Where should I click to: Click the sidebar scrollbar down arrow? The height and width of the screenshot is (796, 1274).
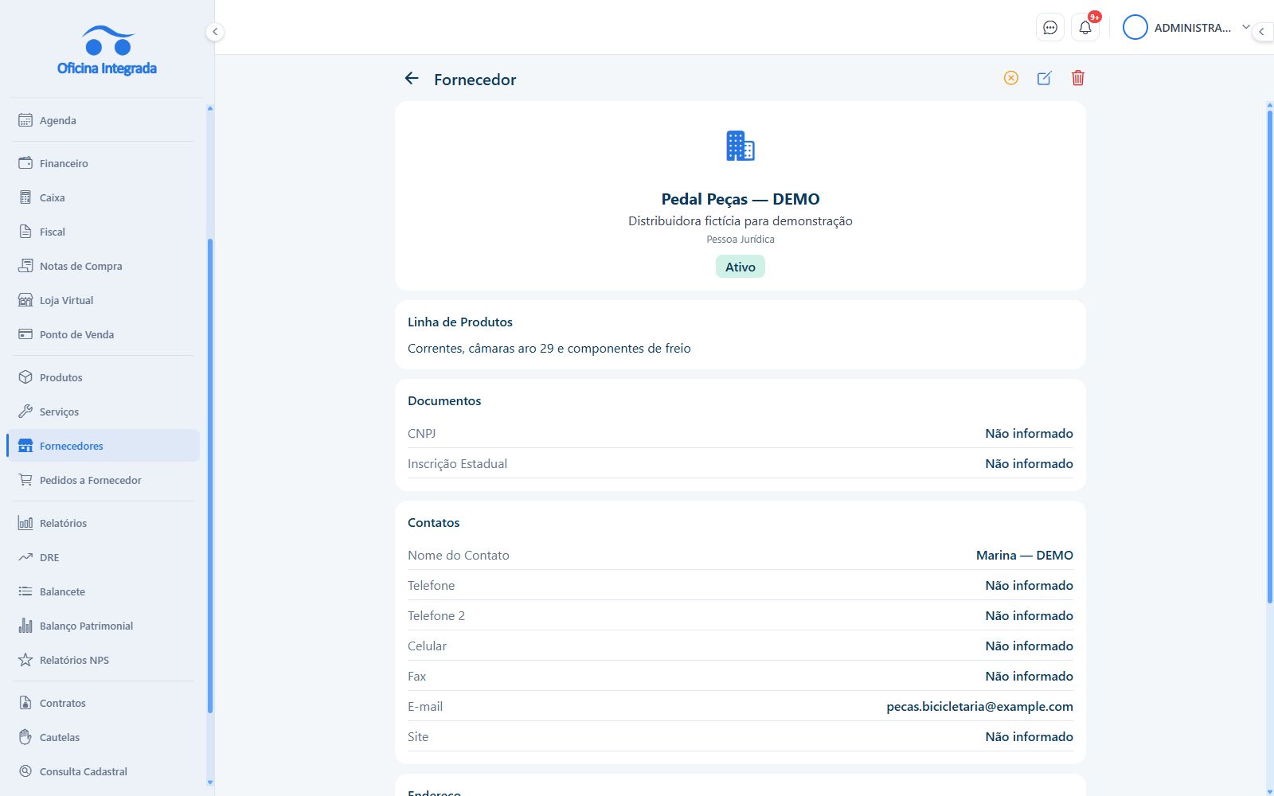(210, 782)
